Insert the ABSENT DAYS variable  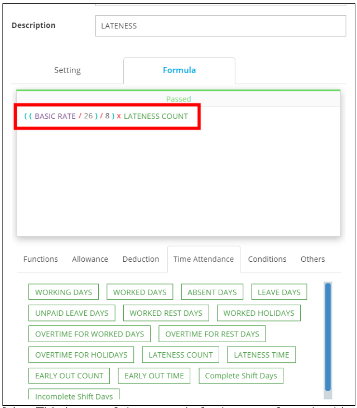[x=212, y=292]
